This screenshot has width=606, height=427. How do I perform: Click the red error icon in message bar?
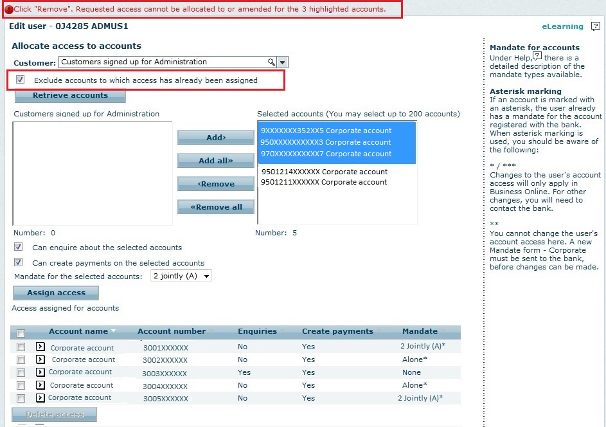point(8,10)
